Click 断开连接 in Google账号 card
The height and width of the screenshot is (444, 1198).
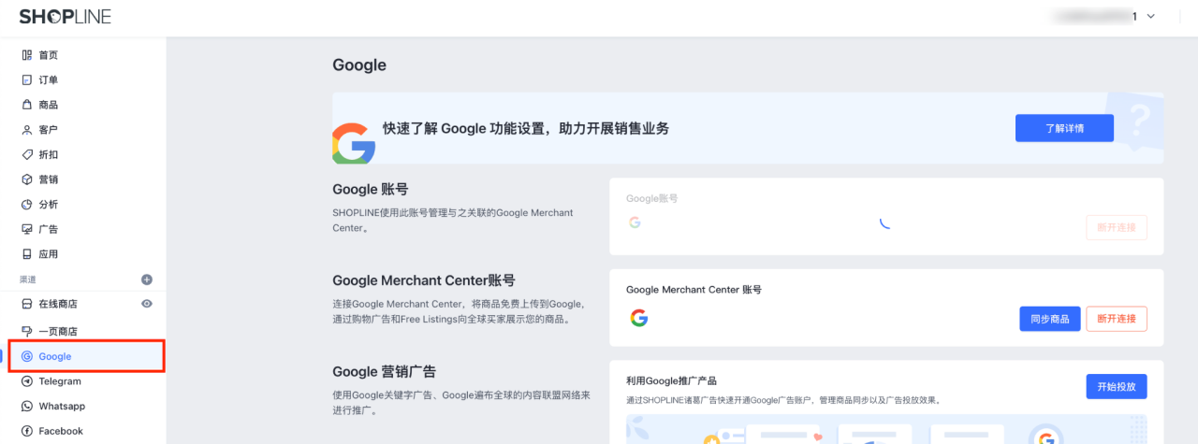click(1117, 227)
